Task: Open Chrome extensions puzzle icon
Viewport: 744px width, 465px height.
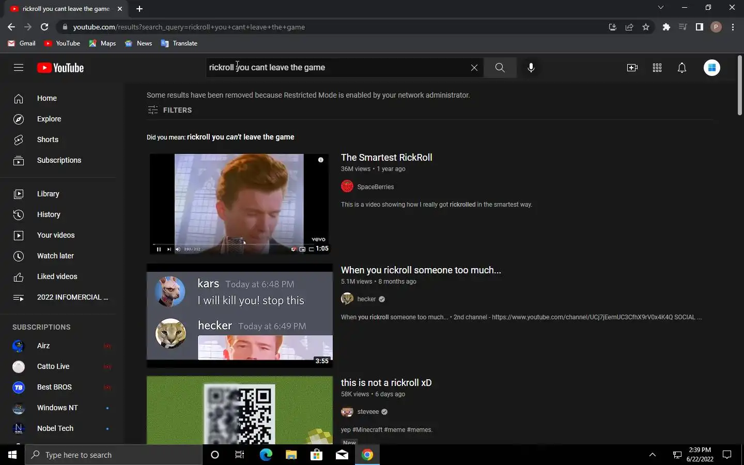Action: point(667,27)
